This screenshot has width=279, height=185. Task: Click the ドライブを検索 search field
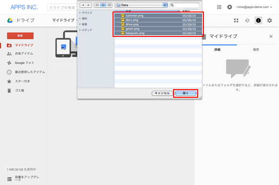coord(62,8)
